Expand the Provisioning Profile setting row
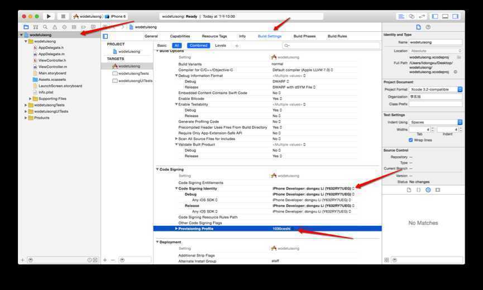Viewport: 483px width, 290px height. (x=176, y=229)
